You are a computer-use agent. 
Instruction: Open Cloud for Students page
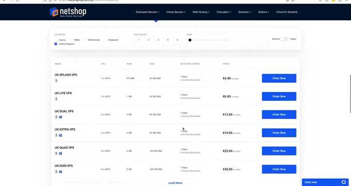click(287, 12)
